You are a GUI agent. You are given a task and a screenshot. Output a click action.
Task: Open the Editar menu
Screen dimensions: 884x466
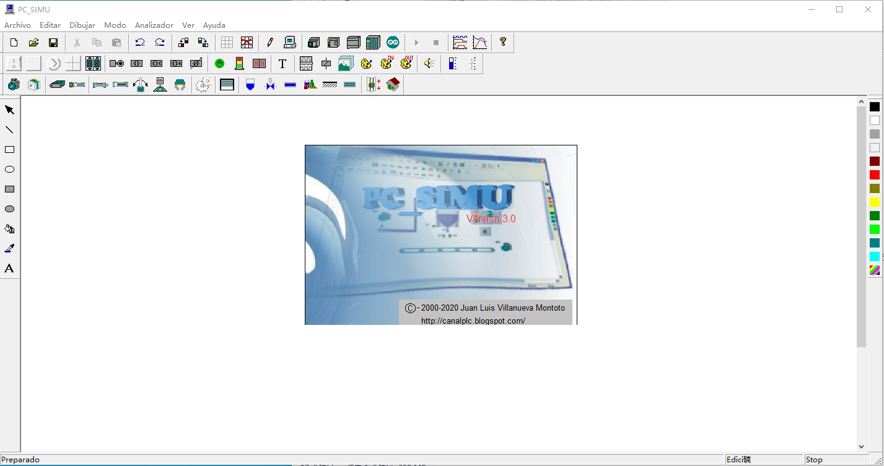point(50,25)
